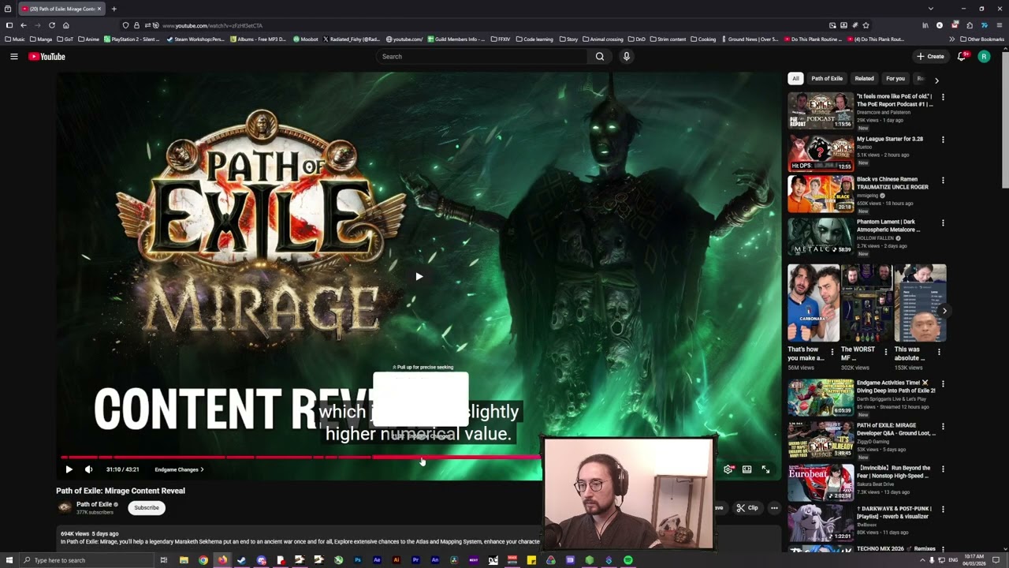Viewport: 1009px width, 568px height.
Task: Enter fullscreen mode in player
Action: (x=765, y=469)
